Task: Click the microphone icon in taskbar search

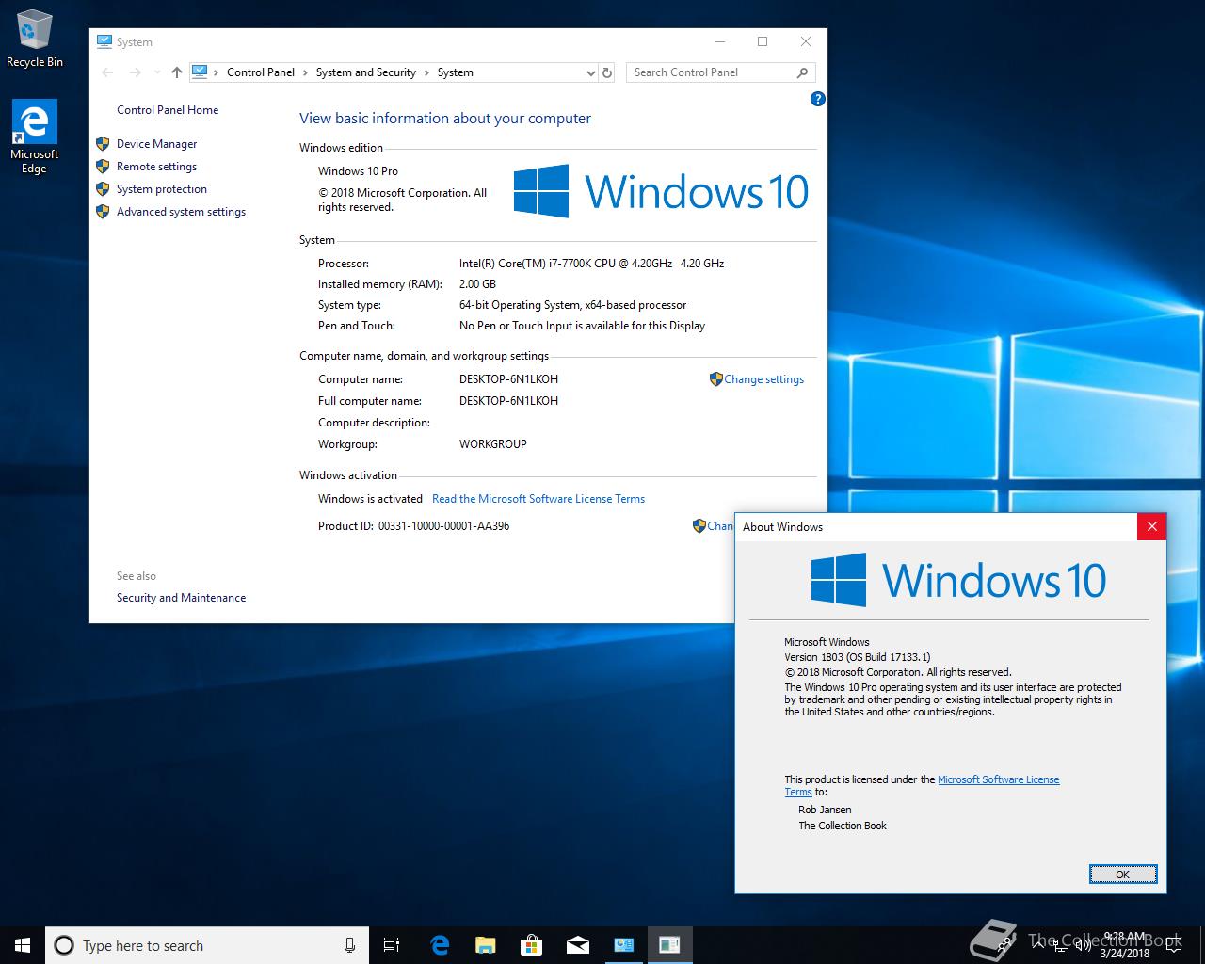Action: (x=349, y=945)
